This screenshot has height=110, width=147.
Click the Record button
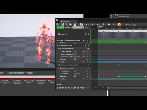point(72,88)
